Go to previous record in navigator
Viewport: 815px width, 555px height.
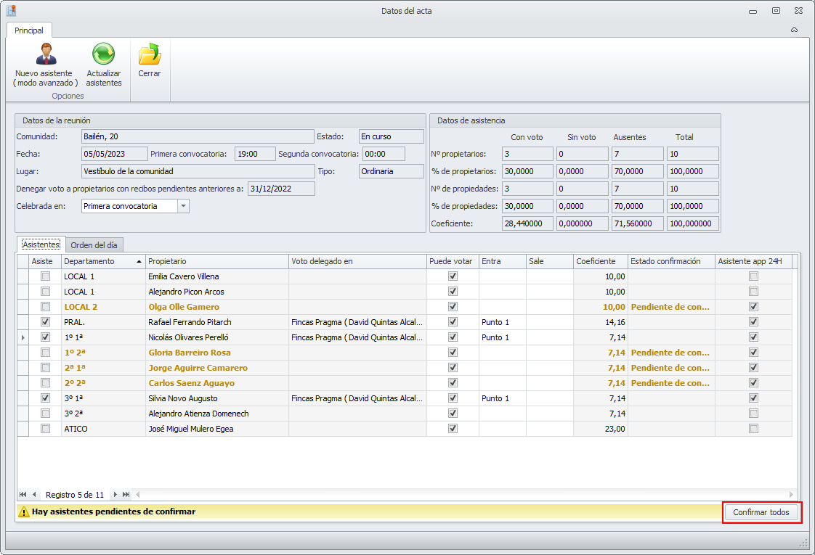coord(34,495)
